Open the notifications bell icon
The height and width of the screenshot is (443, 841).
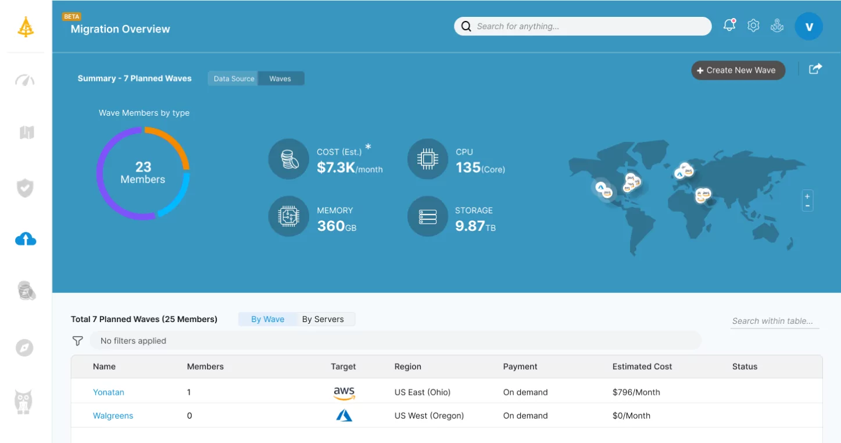729,25
